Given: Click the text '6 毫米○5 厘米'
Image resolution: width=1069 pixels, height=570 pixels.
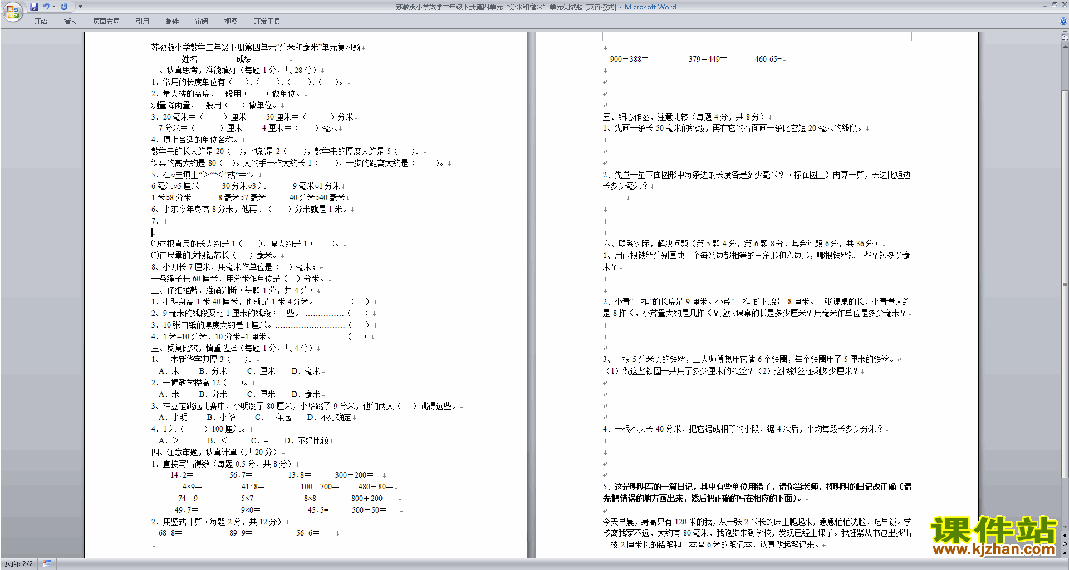Looking at the screenshot, I should [x=175, y=186].
